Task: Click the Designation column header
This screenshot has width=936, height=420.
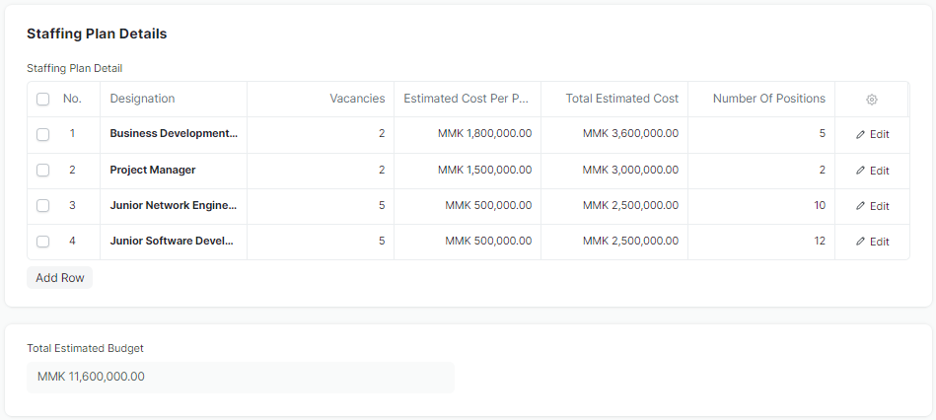Action: (174, 99)
